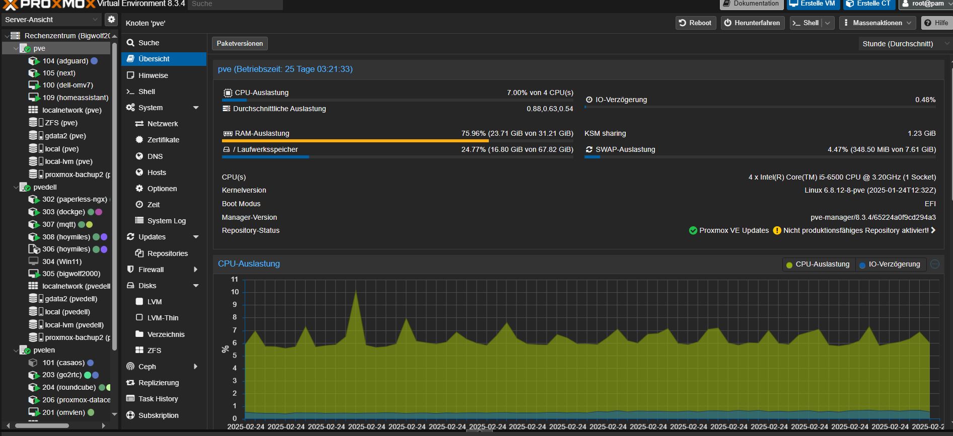Select container 104 (adguard) in tree
This screenshot has width=953, height=436.
(65, 61)
